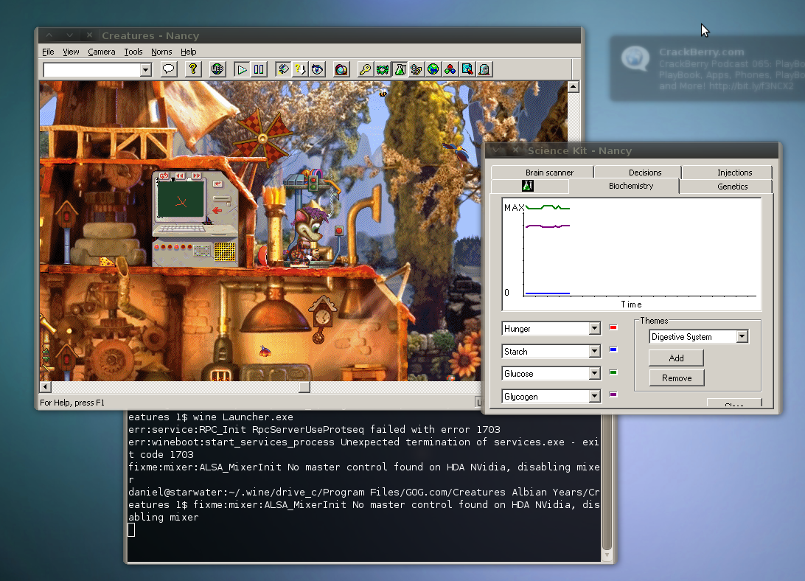Image resolution: width=805 pixels, height=581 pixels.
Task: Click the norn name combo box field
Action: (x=91, y=69)
